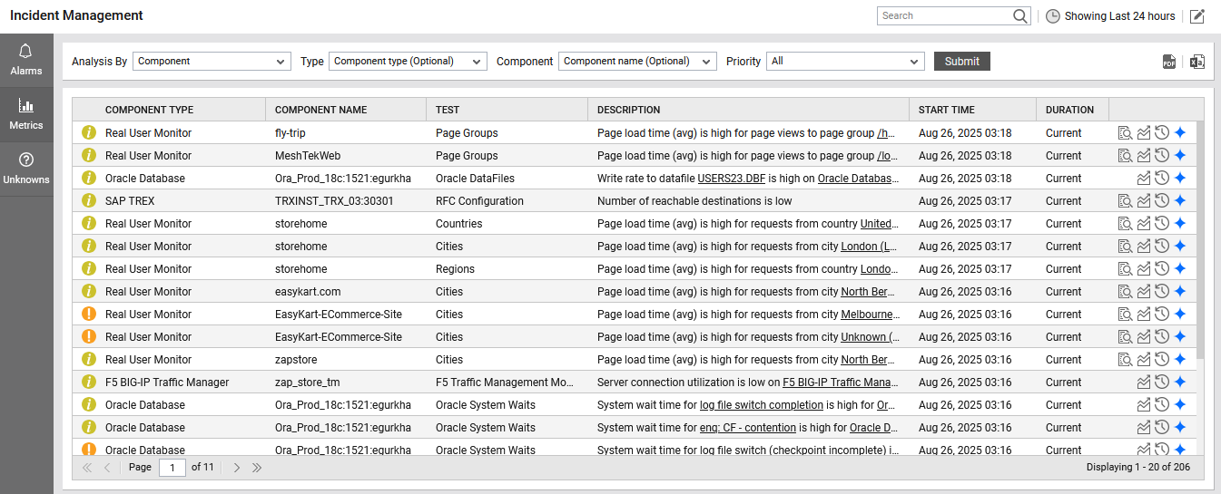The width and height of the screenshot is (1221, 494).
Task: Open the Analysis By dropdown
Action: [212, 62]
